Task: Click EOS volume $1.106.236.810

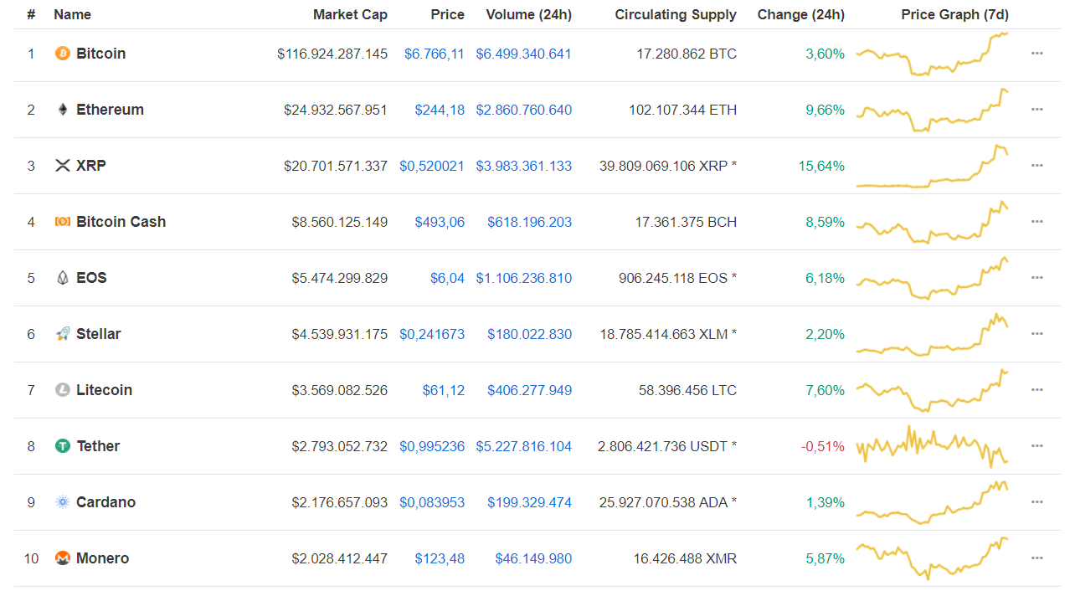Action: 524,278
